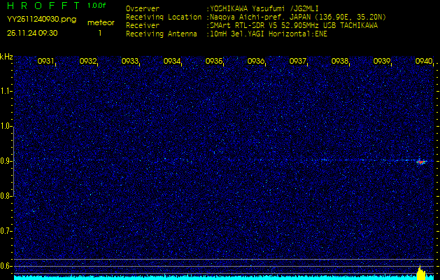
Task: Select the 0935 time marker
Action: coord(214,62)
